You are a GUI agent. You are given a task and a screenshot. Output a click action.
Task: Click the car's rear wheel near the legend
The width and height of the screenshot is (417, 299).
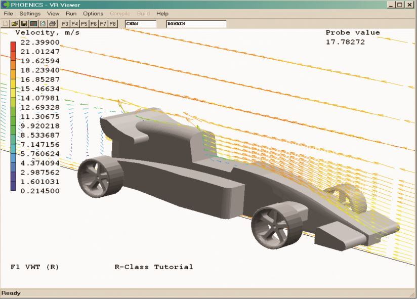click(100, 176)
